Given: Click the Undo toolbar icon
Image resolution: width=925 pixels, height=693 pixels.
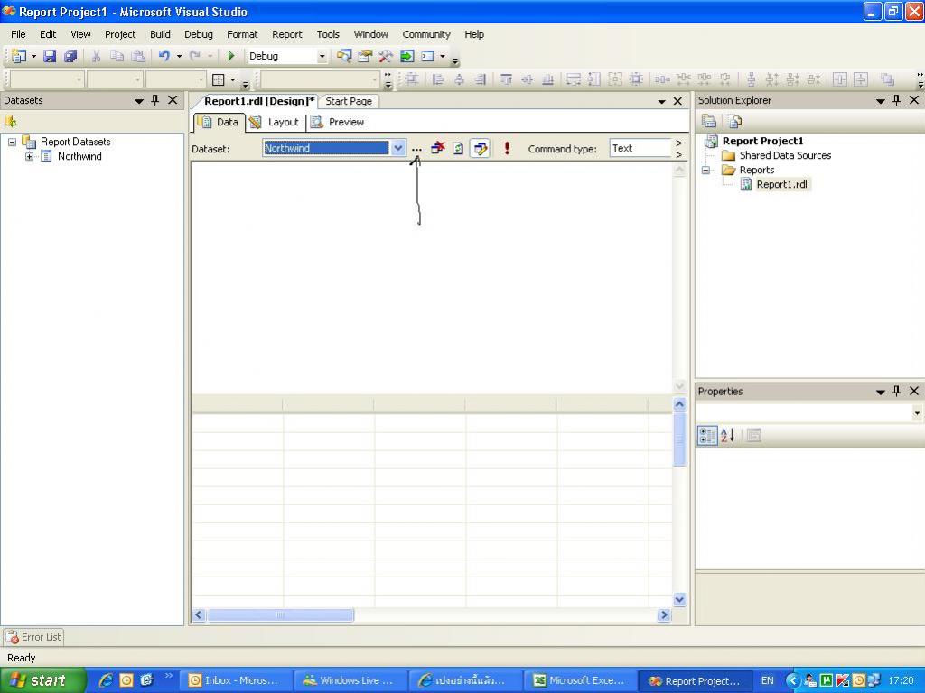Looking at the screenshot, I should click(164, 56).
